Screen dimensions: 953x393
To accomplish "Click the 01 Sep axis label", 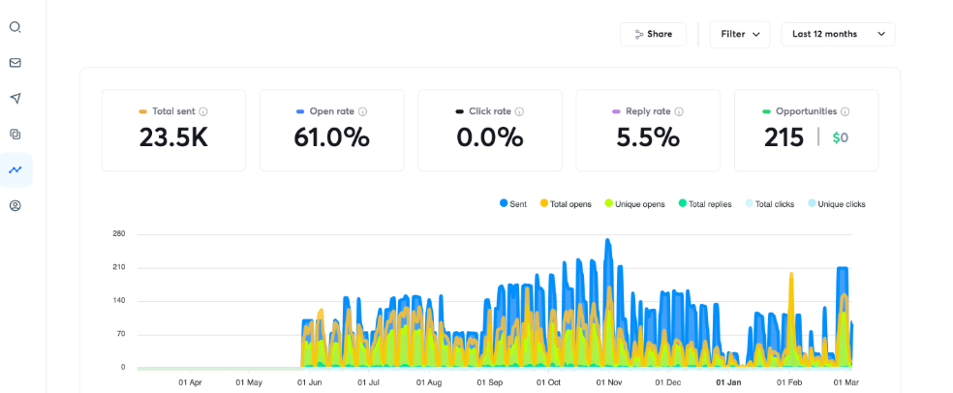I will (x=489, y=383).
